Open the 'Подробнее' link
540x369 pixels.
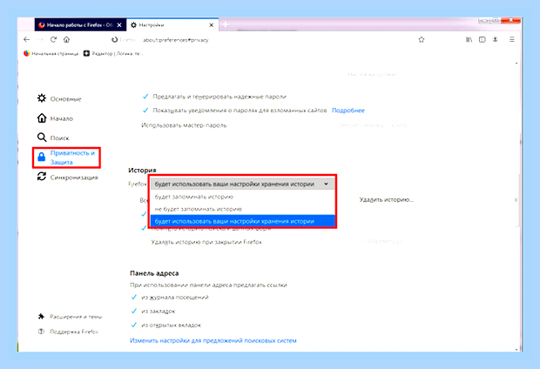point(348,111)
